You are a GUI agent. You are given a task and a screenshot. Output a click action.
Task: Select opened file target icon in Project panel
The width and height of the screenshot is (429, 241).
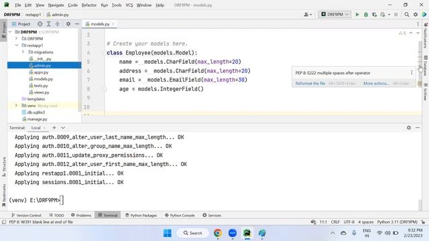point(40,24)
